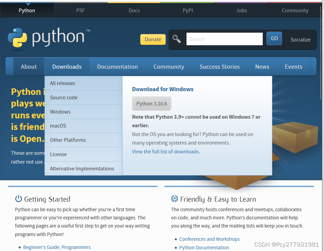The width and height of the screenshot is (324, 251).
Task: Follow View the full list of downloads link
Action: pos(166,151)
